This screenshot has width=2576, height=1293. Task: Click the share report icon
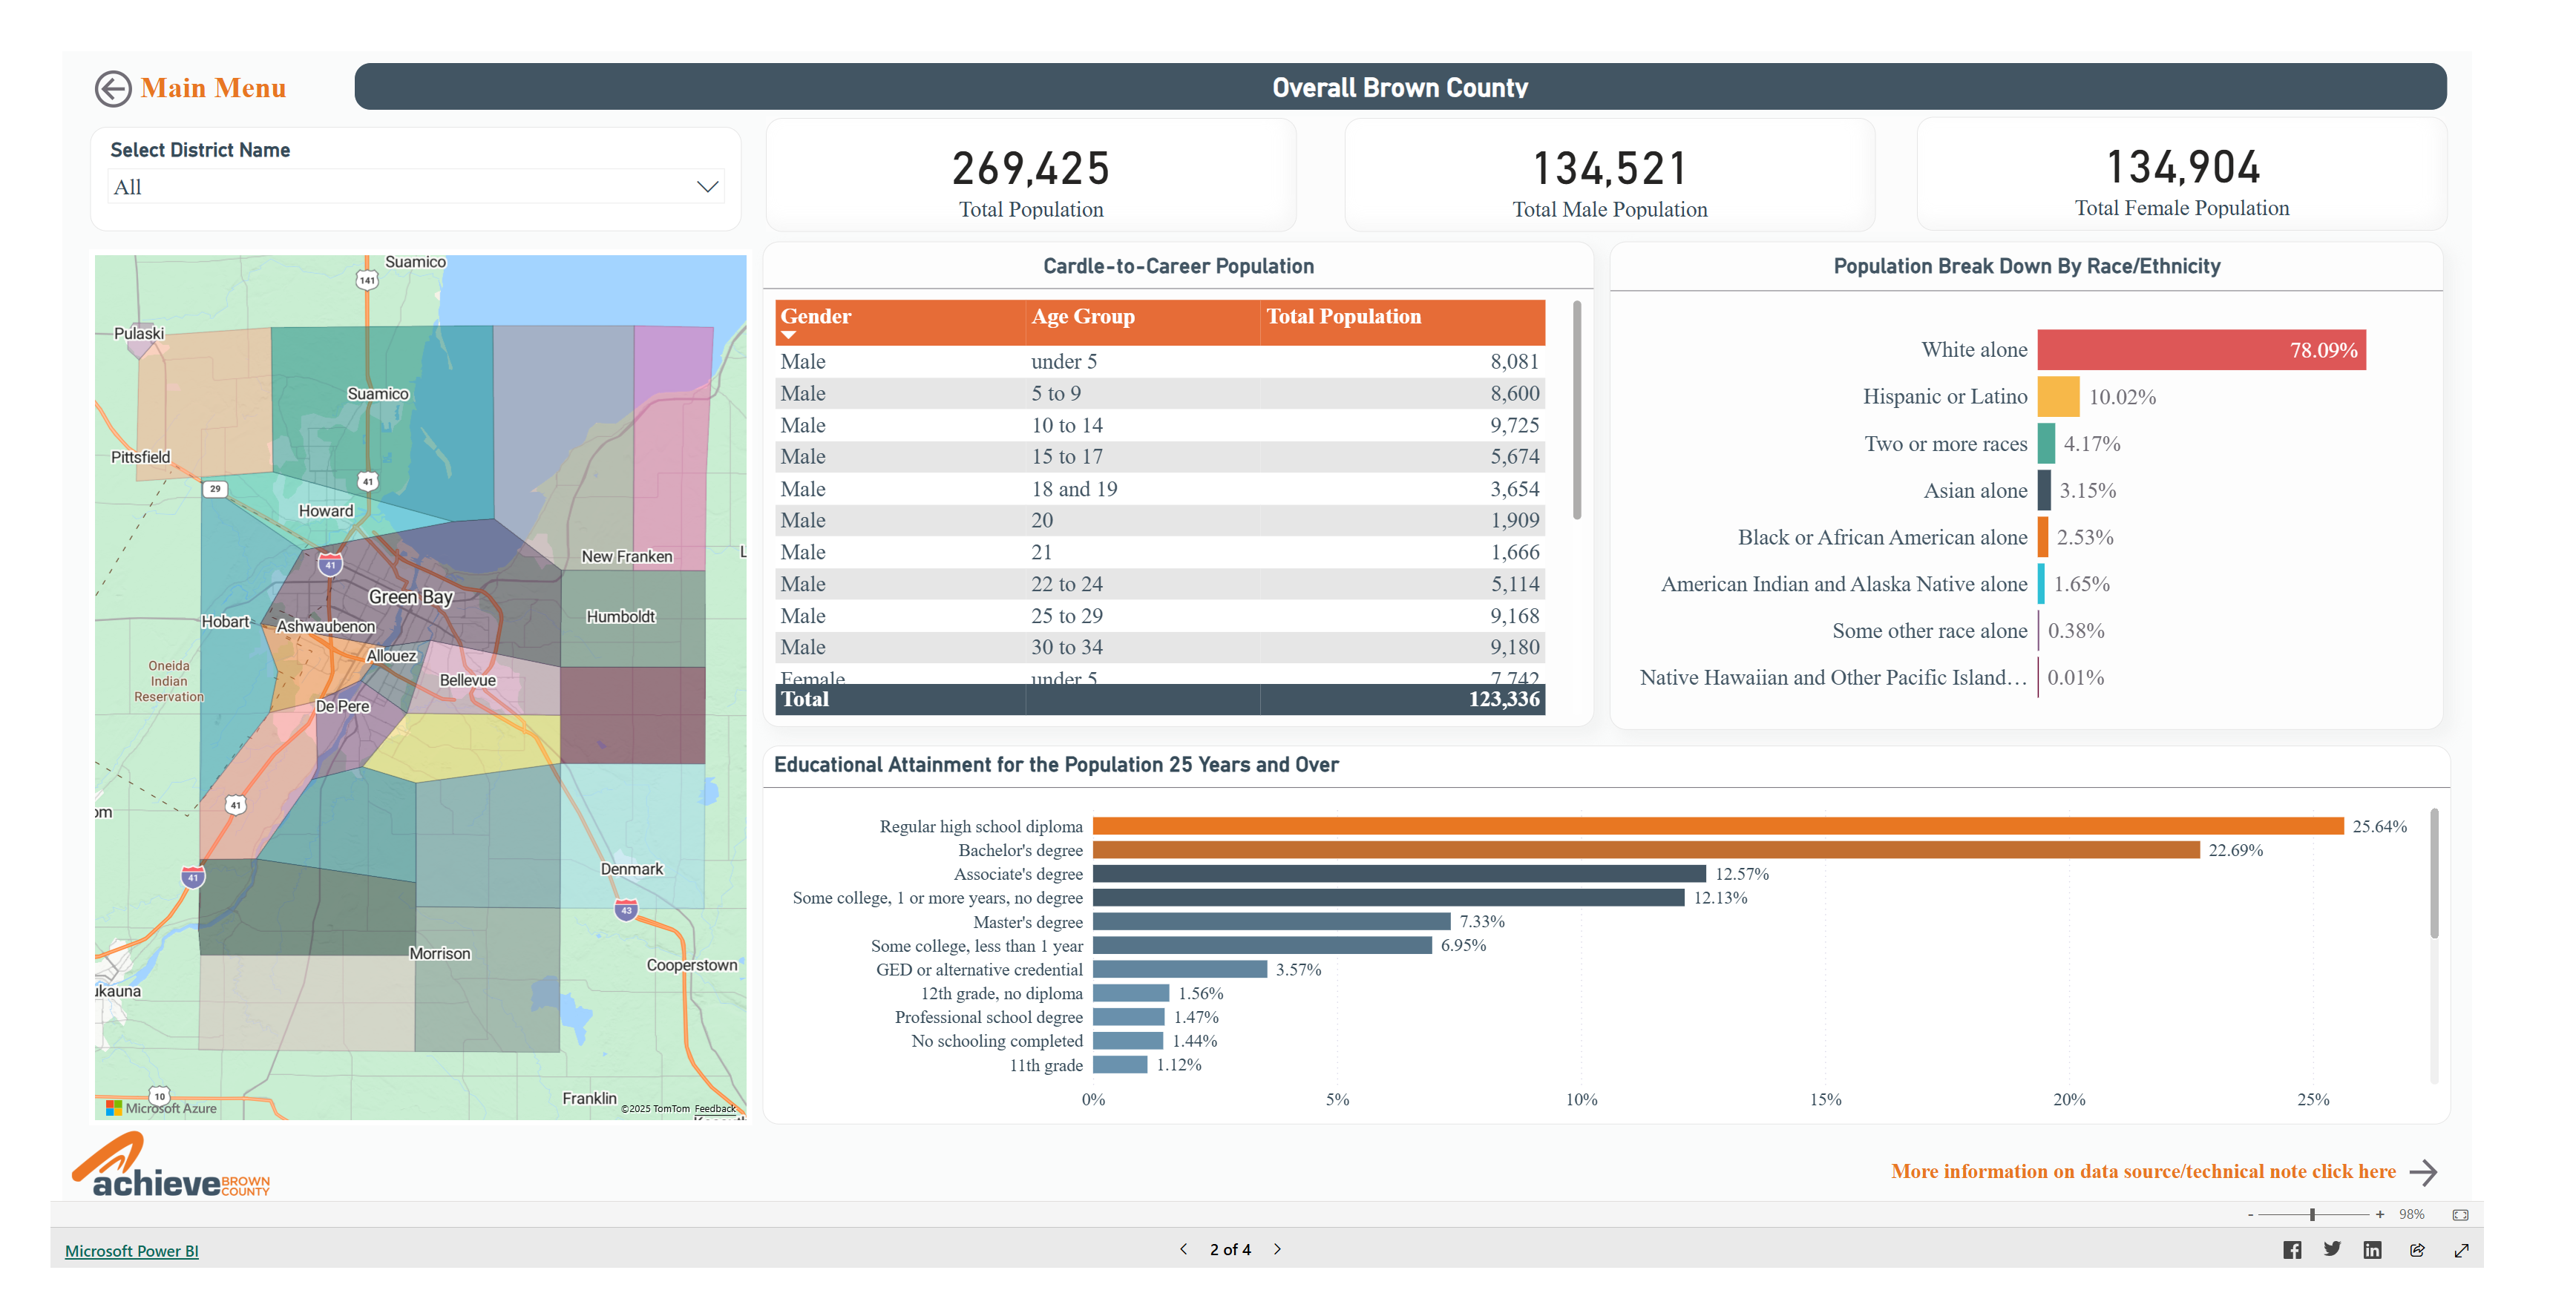2417,1250
